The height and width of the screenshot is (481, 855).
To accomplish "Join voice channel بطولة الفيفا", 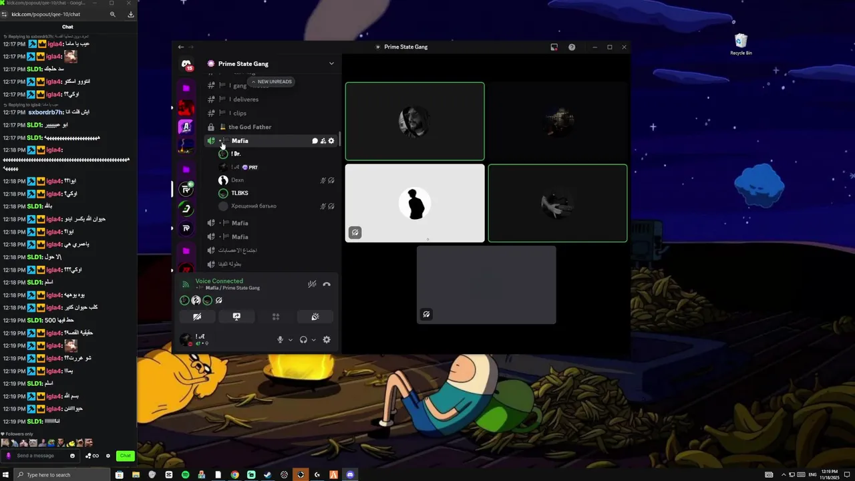I will [x=271, y=264].
